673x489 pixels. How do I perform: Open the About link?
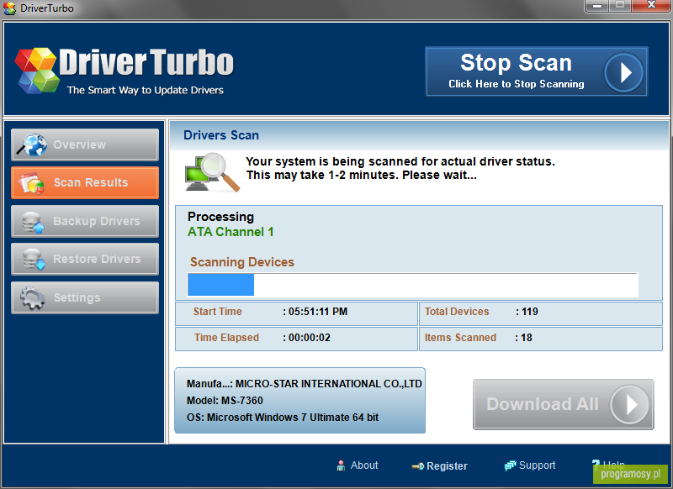coord(364,465)
